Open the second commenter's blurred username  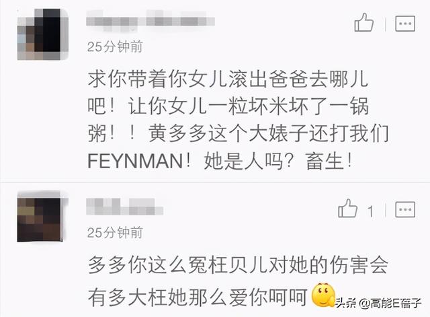[125, 207]
